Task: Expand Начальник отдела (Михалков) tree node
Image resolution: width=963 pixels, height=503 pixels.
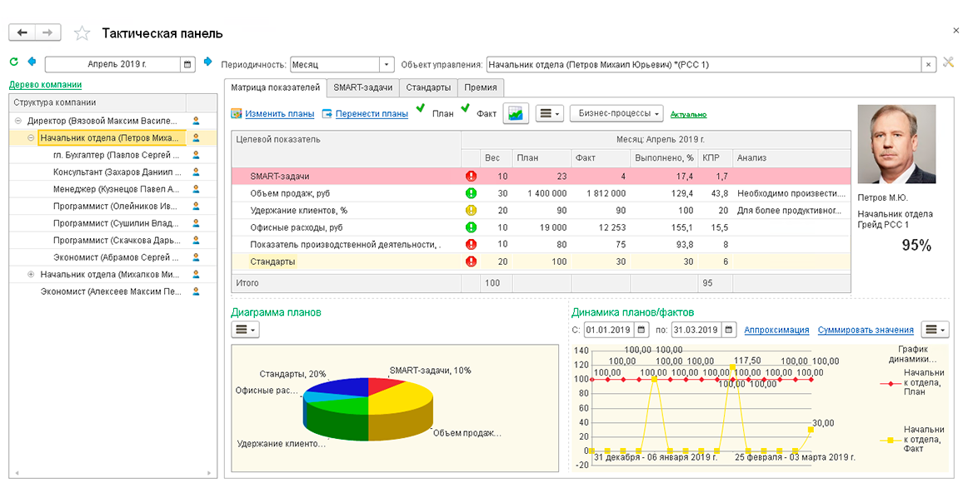Action: 31,275
